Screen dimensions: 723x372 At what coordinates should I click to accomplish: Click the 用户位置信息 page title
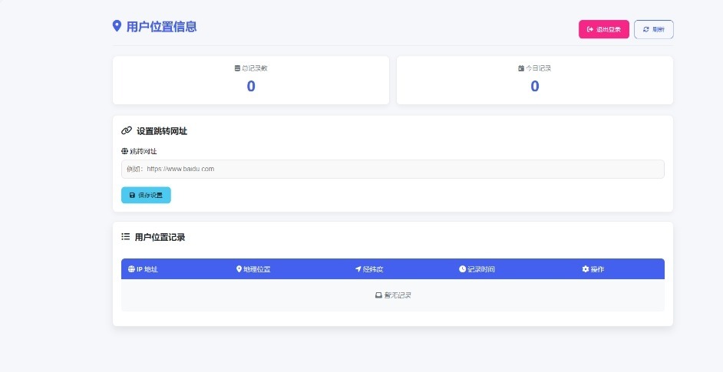point(161,26)
